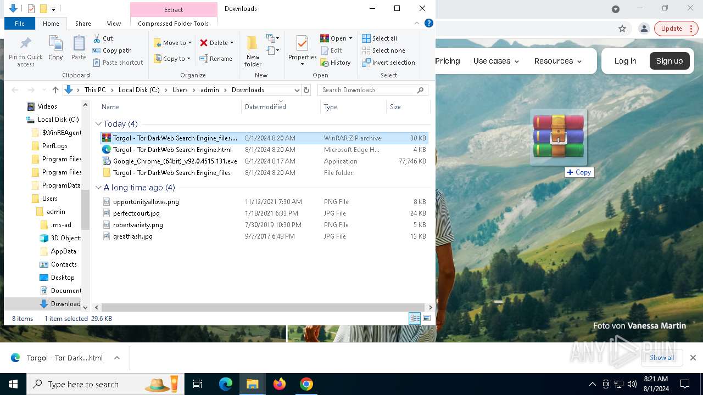Expand the address bar history dropdown
The width and height of the screenshot is (703, 395).
[297, 90]
